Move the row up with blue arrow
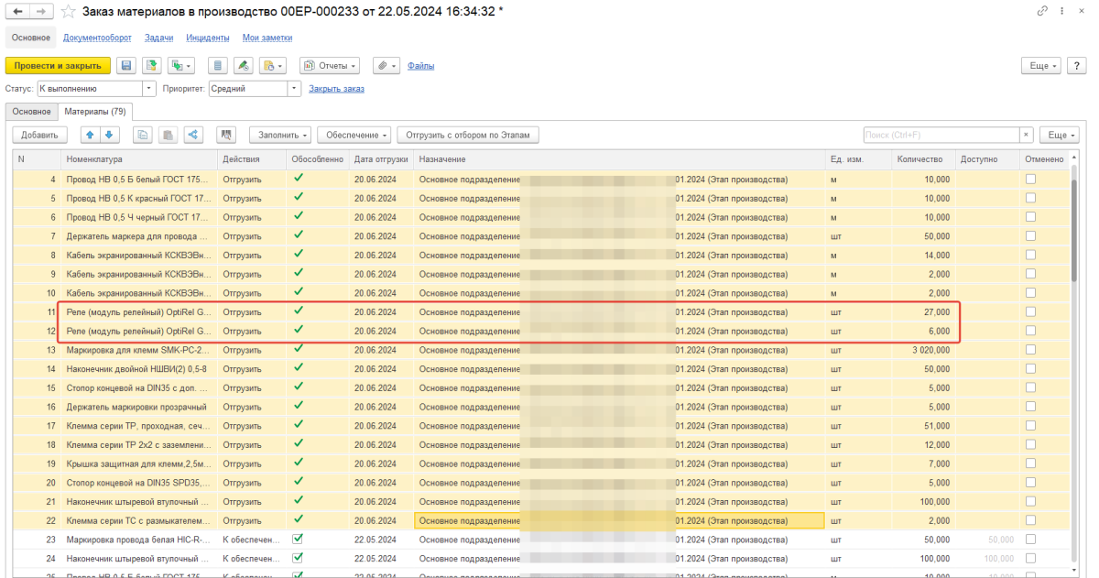Screen dimensions: 1099x578 pyautogui.click(x=90, y=135)
